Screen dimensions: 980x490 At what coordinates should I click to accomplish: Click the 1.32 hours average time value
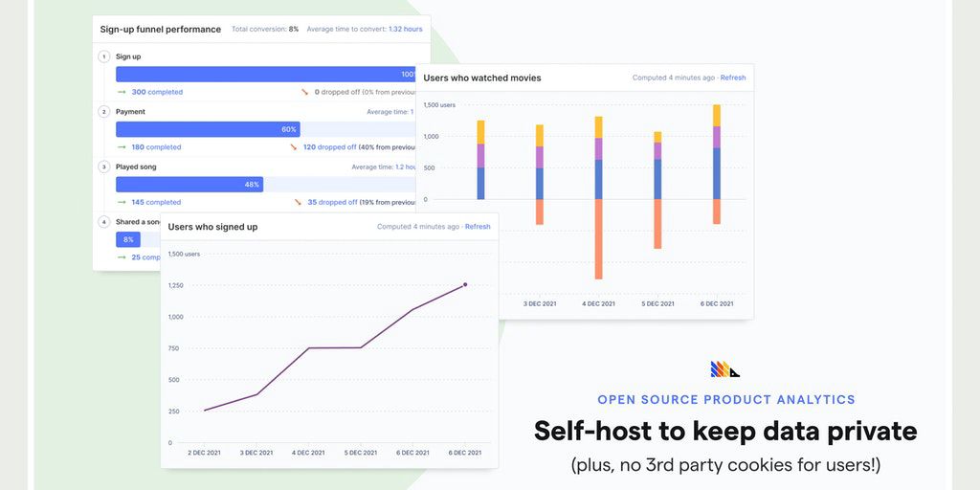click(406, 30)
